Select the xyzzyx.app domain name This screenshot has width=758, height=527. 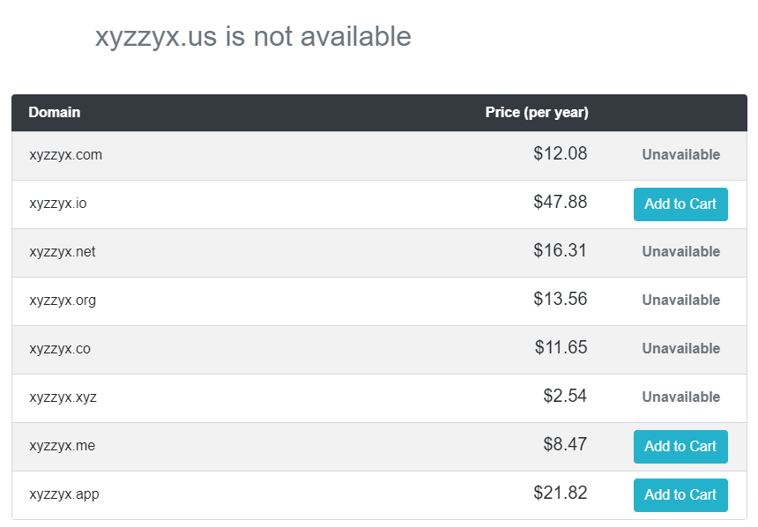click(64, 494)
